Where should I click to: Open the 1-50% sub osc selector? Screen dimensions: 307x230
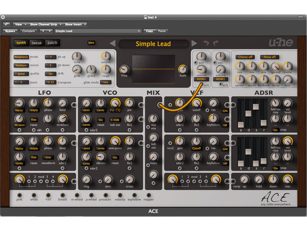115,120
